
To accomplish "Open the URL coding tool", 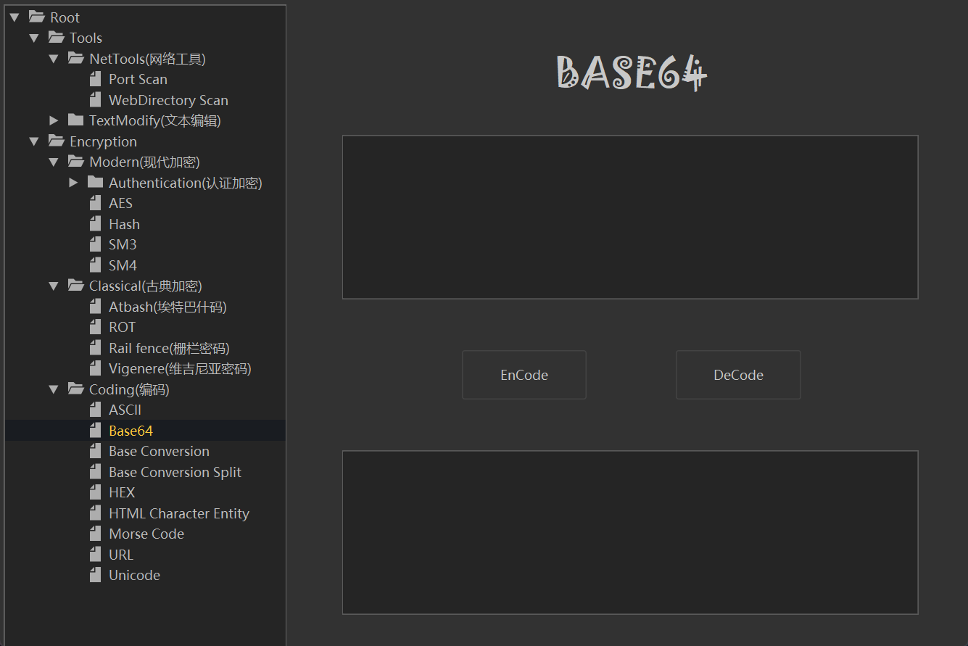I will point(121,555).
